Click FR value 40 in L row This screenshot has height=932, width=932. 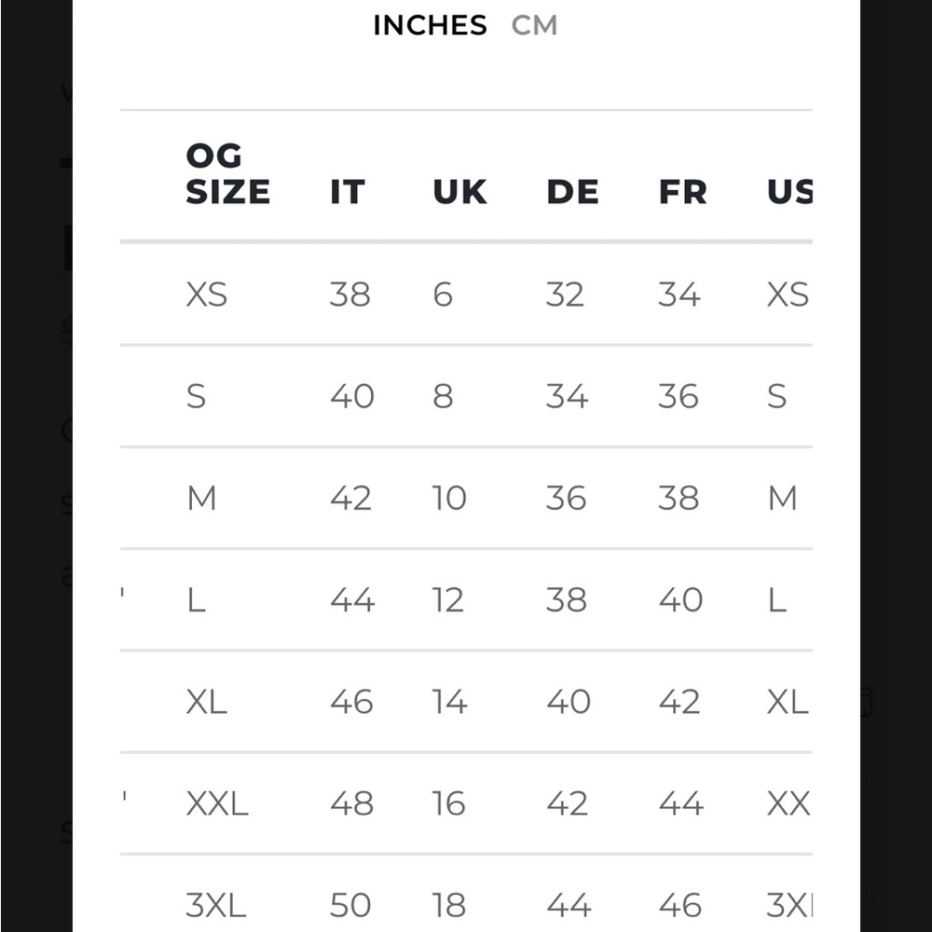point(680,599)
